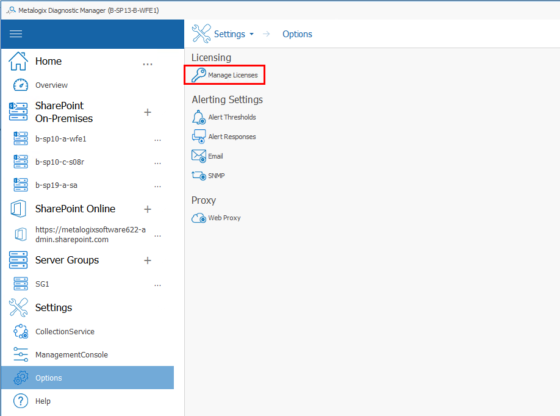Select the SG1 server group
Viewport: 560px width, 416px height.
(42, 284)
